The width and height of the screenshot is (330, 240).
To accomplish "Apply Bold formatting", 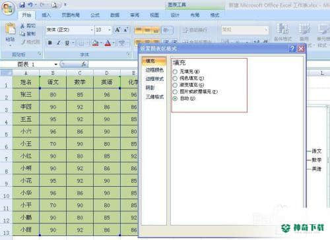I will tap(50, 43).
